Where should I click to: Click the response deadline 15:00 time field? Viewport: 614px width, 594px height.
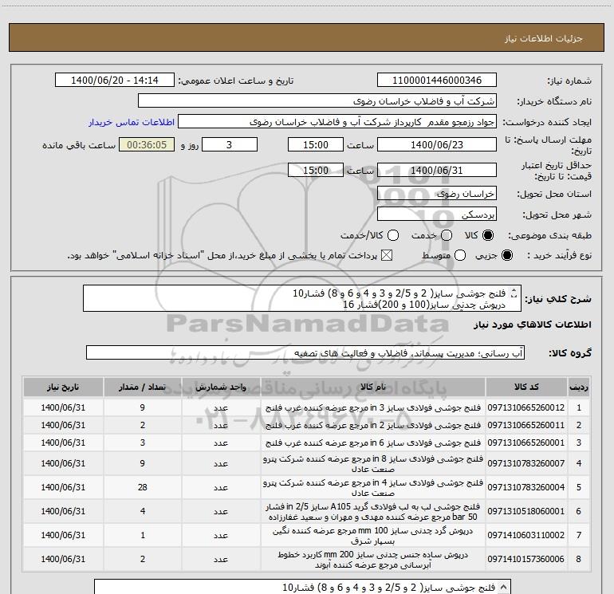pos(316,144)
